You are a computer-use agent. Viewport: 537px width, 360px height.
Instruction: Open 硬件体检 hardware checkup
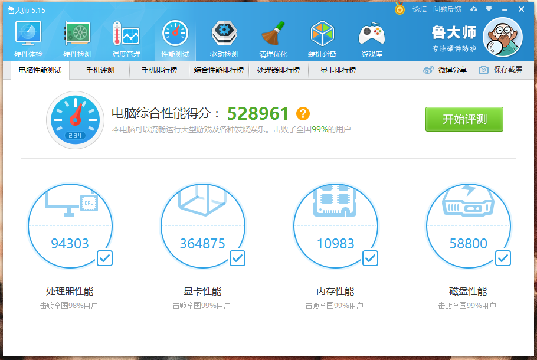pyautogui.click(x=28, y=39)
